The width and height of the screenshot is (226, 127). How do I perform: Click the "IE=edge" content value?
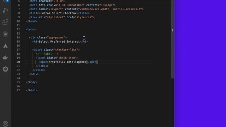point(107,5)
